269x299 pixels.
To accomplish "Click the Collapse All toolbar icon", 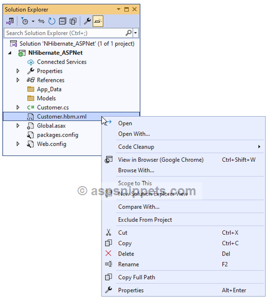I will tap(62, 21).
